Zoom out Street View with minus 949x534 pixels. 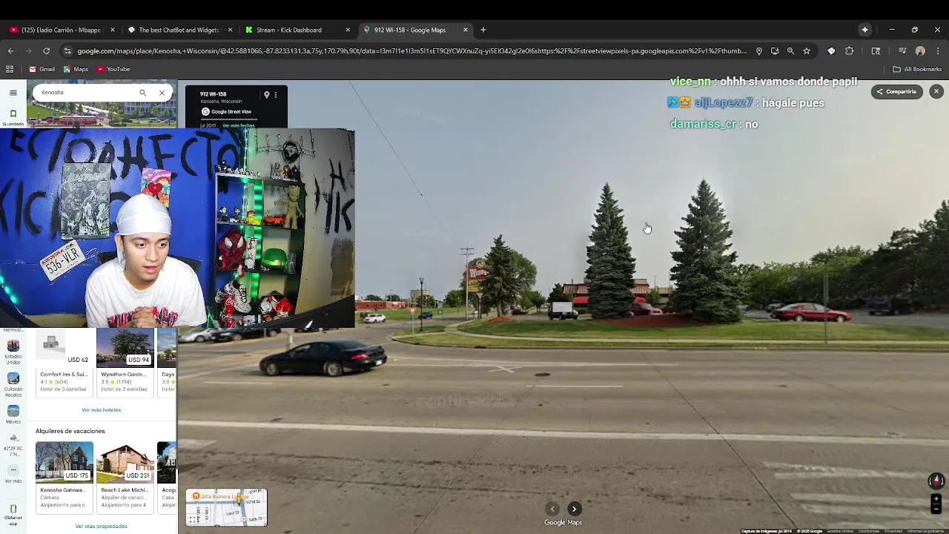click(936, 509)
